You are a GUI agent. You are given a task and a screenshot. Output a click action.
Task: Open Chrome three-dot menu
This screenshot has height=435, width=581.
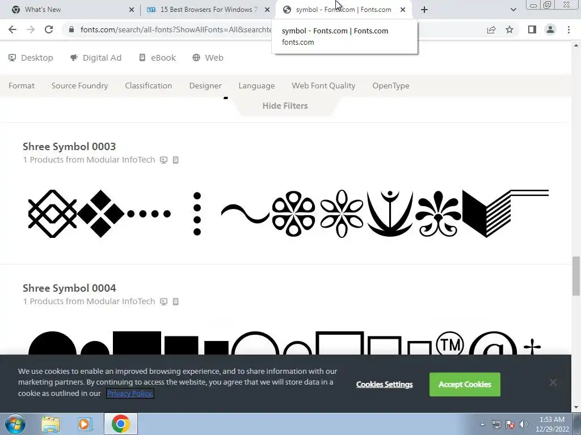point(569,29)
